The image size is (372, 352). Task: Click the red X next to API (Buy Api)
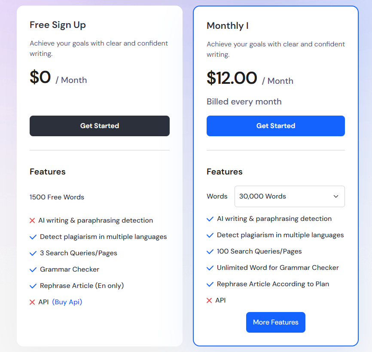click(x=32, y=302)
